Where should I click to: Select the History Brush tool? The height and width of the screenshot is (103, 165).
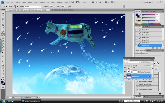(3, 41)
